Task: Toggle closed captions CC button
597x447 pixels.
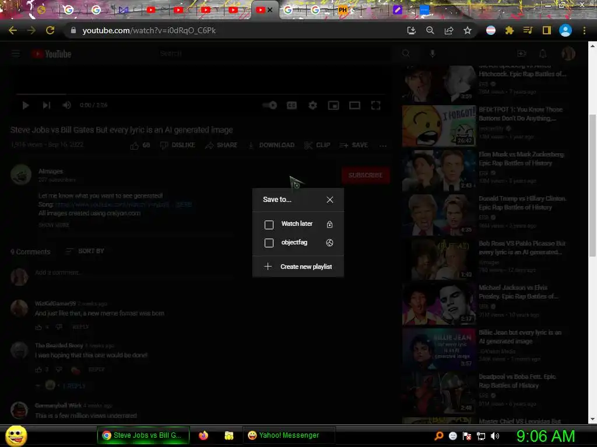Action: [x=292, y=105]
